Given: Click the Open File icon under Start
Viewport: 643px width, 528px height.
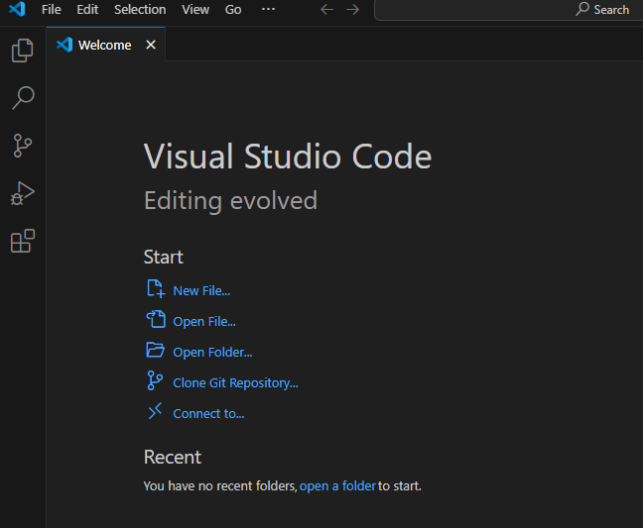Looking at the screenshot, I should pos(156,319).
